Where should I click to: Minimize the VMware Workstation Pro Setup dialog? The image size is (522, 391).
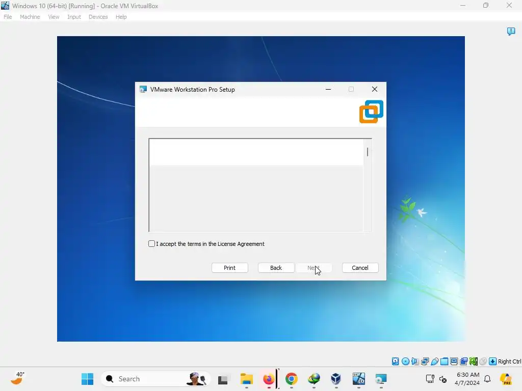[x=328, y=89]
